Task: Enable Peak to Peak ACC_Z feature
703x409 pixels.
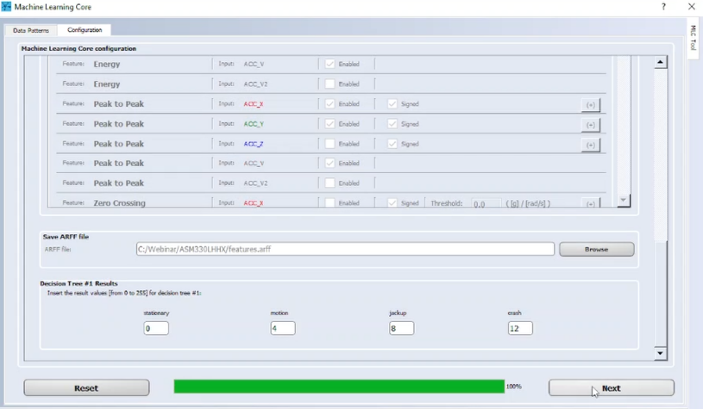Action: pos(330,144)
